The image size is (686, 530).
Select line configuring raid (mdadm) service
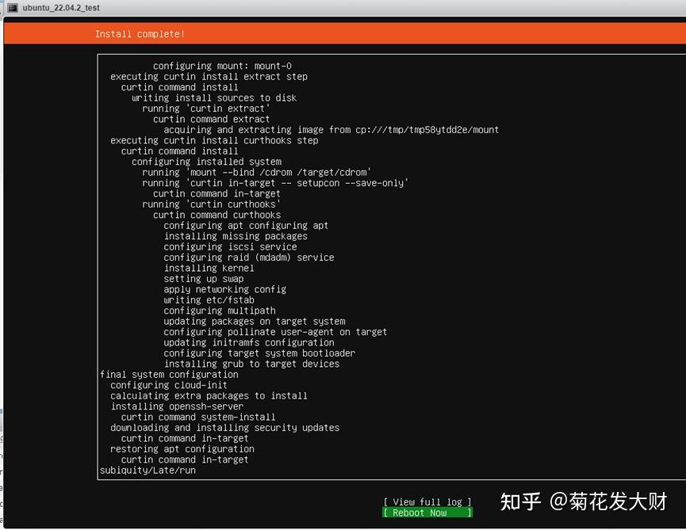point(249,257)
